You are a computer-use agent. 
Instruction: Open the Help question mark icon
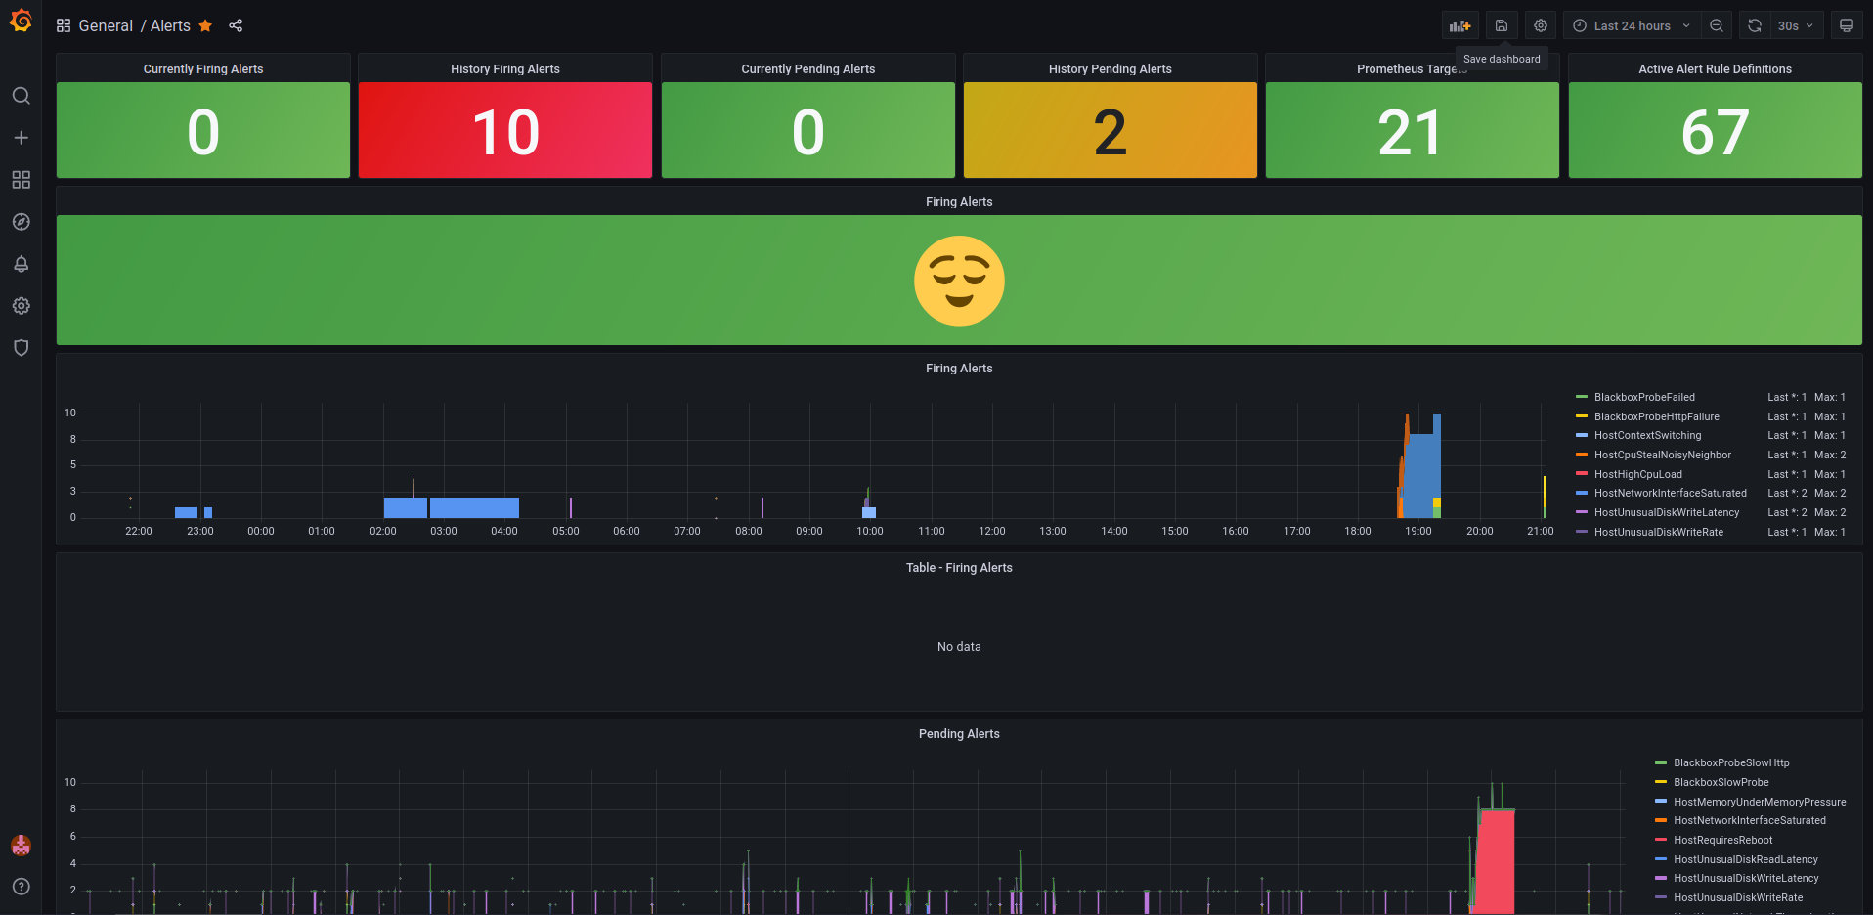point(21,887)
